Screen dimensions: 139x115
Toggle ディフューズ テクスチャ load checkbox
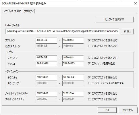coord(89,77)
